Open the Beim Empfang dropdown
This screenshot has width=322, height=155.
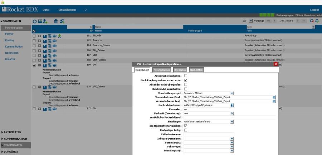click(x=232, y=151)
